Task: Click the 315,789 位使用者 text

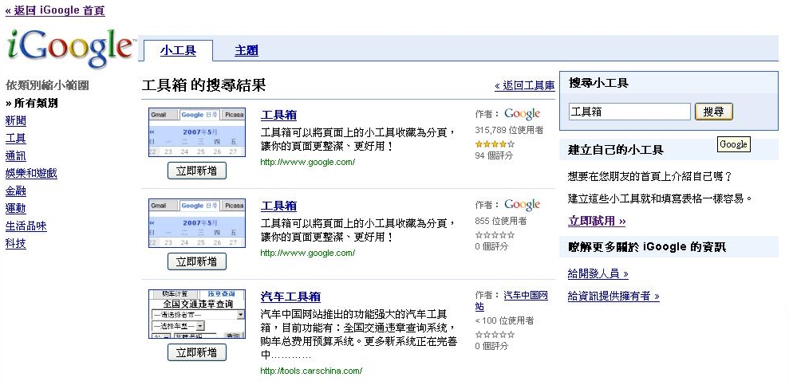Action: (509, 130)
